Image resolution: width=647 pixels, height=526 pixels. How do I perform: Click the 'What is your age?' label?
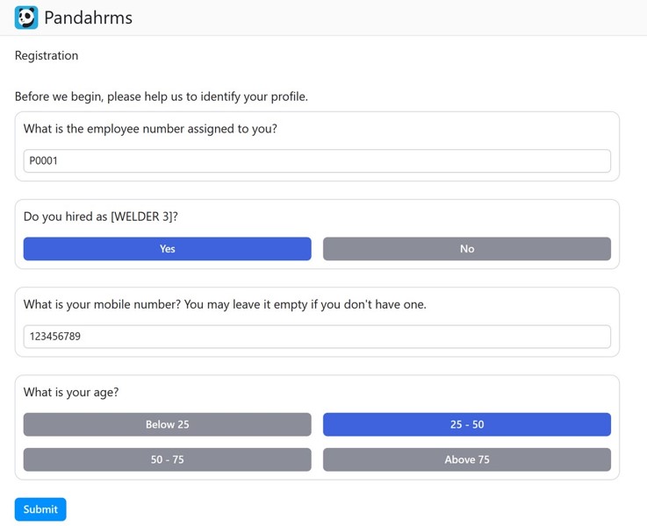(71, 392)
